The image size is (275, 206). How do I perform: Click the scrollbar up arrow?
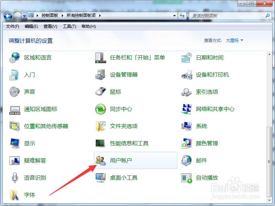coord(269,54)
